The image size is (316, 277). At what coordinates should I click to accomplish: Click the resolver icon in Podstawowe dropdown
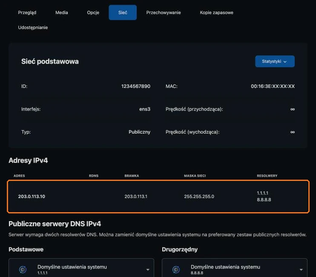tap(23, 269)
